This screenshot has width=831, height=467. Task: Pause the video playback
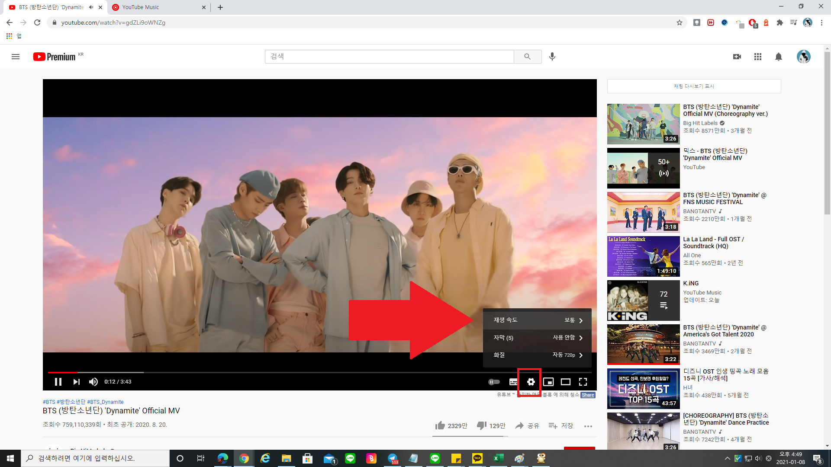click(58, 382)
